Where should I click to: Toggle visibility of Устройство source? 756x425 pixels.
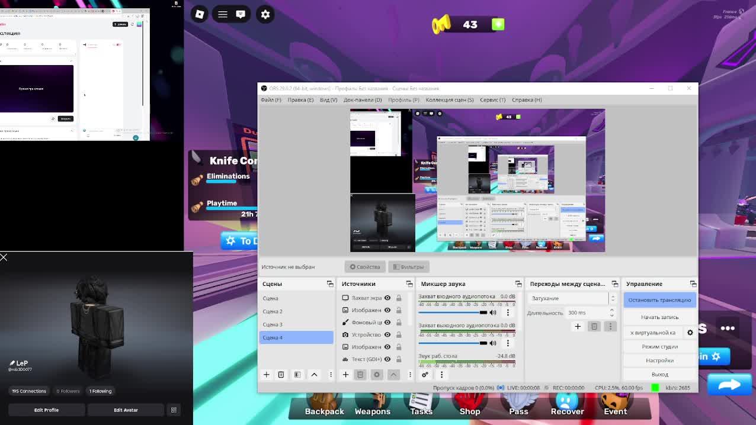point(387,334)
